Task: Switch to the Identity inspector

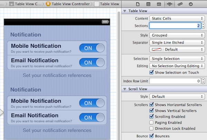Action: [158, 4]
